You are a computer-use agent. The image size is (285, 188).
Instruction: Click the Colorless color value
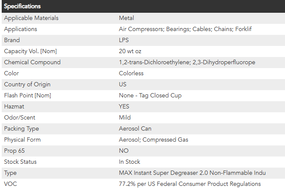[x=131, y=73]
